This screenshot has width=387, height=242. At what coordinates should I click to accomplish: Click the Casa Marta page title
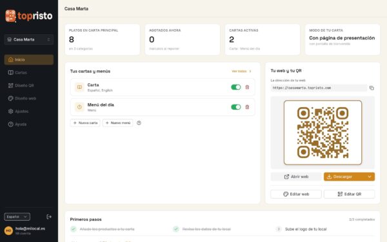point(76,8)
